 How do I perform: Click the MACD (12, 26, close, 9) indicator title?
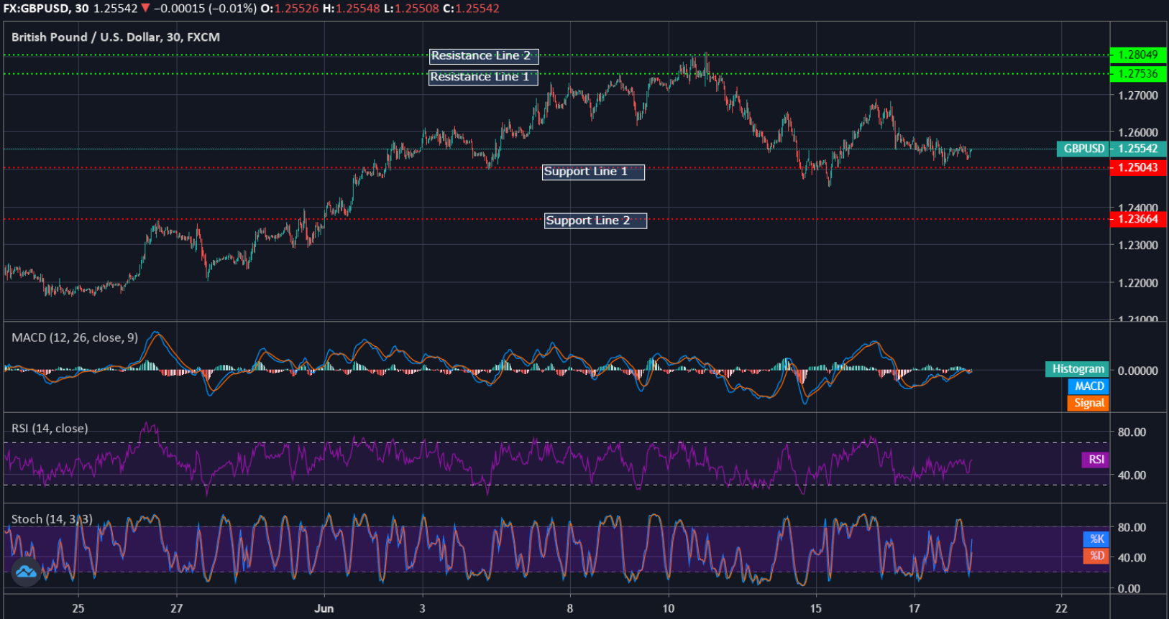click(x=75, y=338)
